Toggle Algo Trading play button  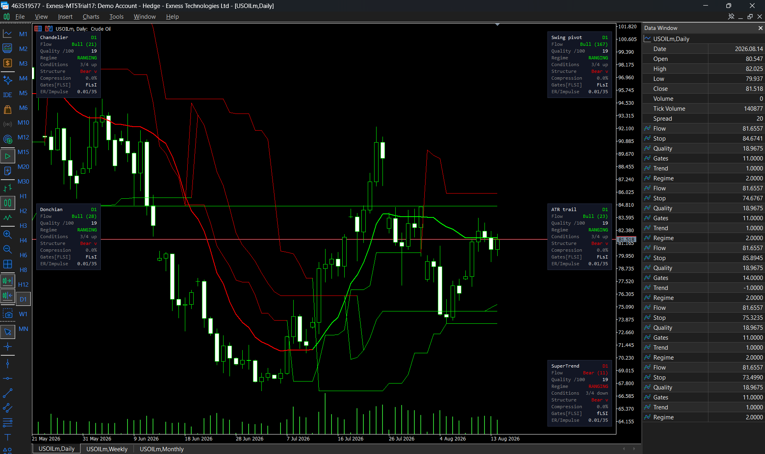click(x=8, y=156)
